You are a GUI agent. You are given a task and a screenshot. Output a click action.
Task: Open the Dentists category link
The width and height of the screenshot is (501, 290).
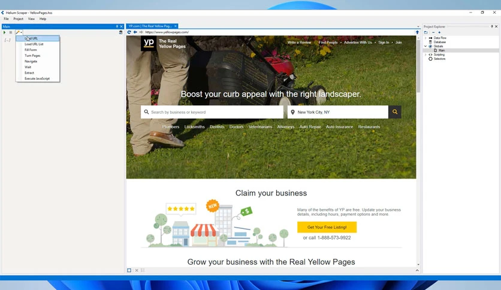click(217, 127)
